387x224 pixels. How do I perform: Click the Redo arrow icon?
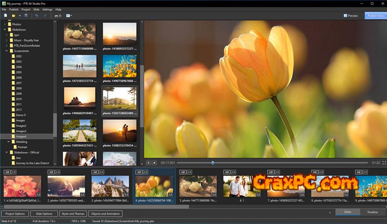coord(45,16)
